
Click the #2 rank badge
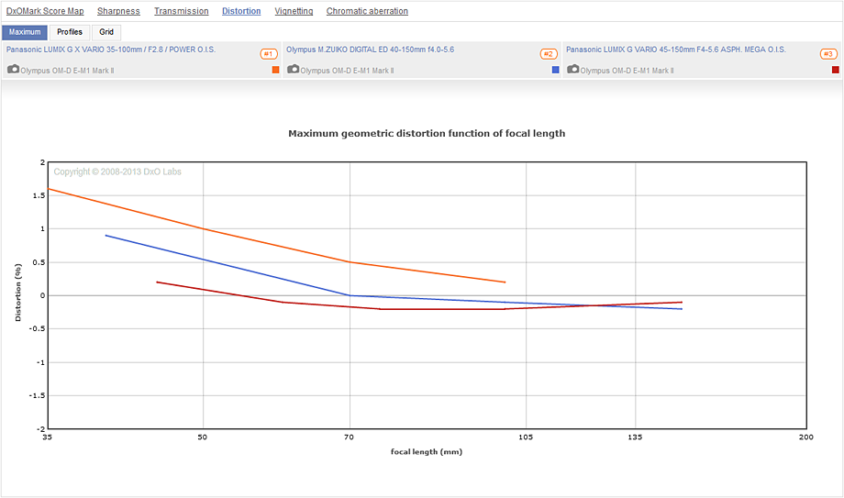[x=549, y=54]
